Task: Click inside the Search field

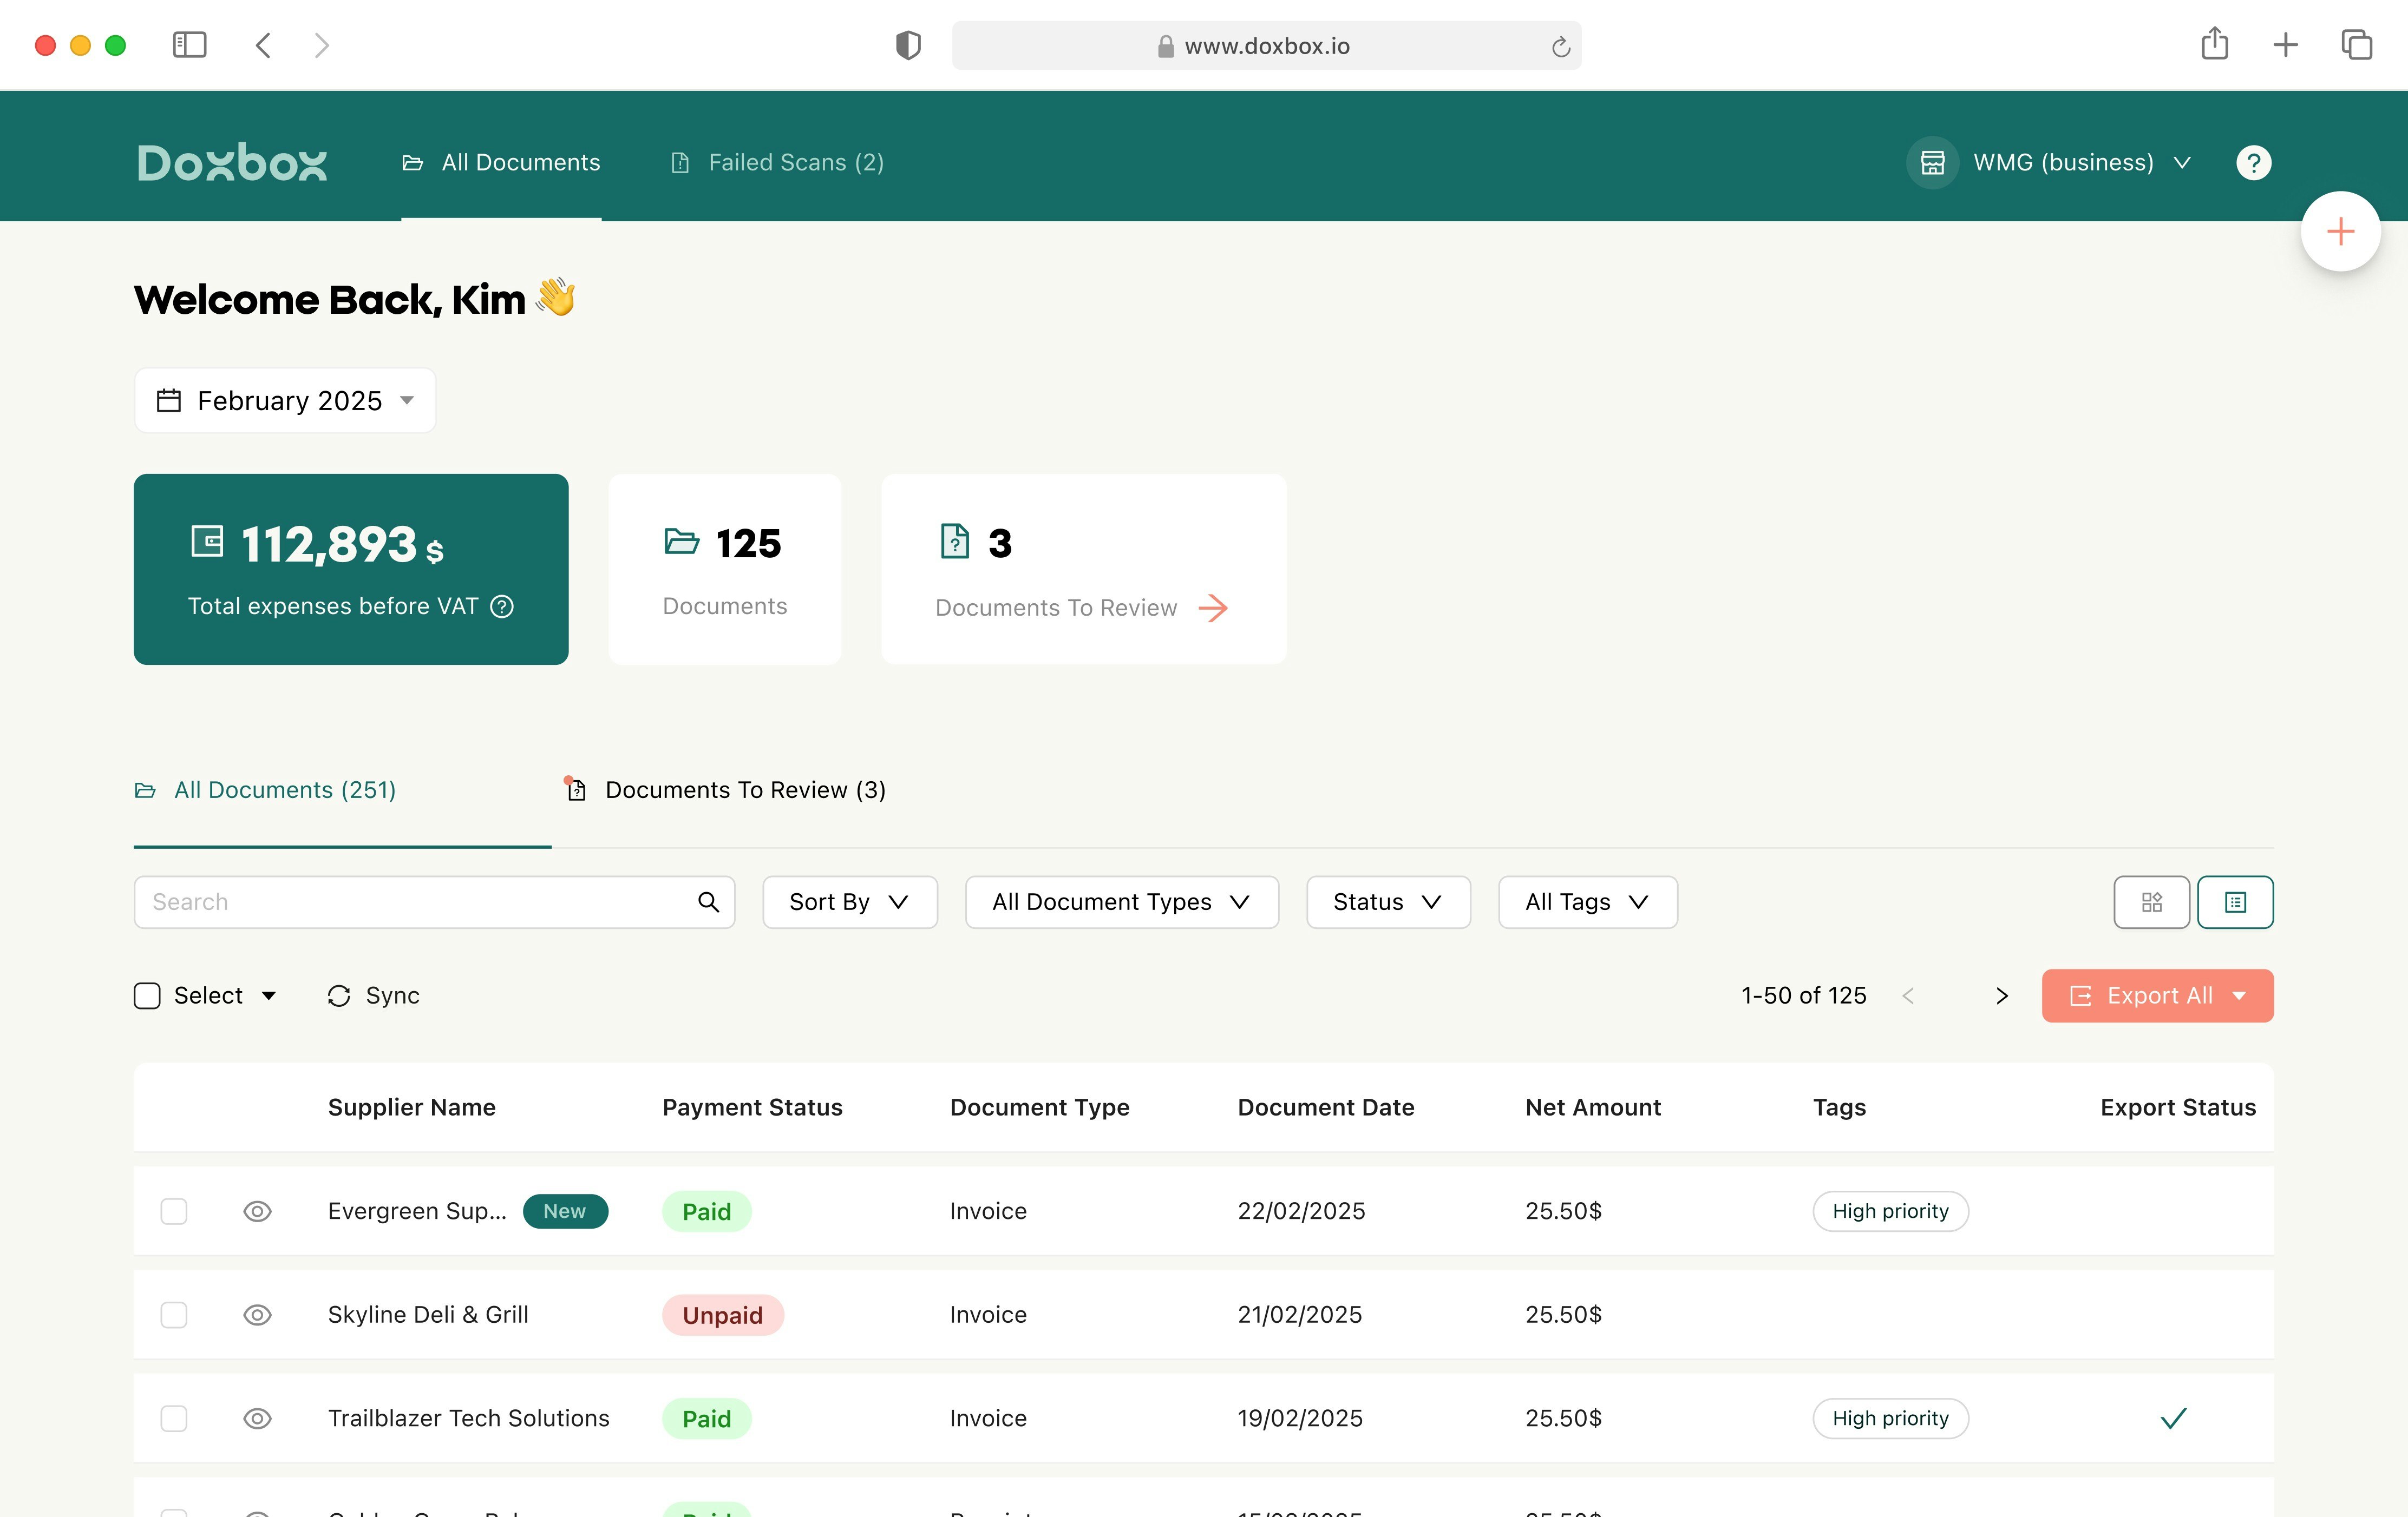Action: pos(400,901)
